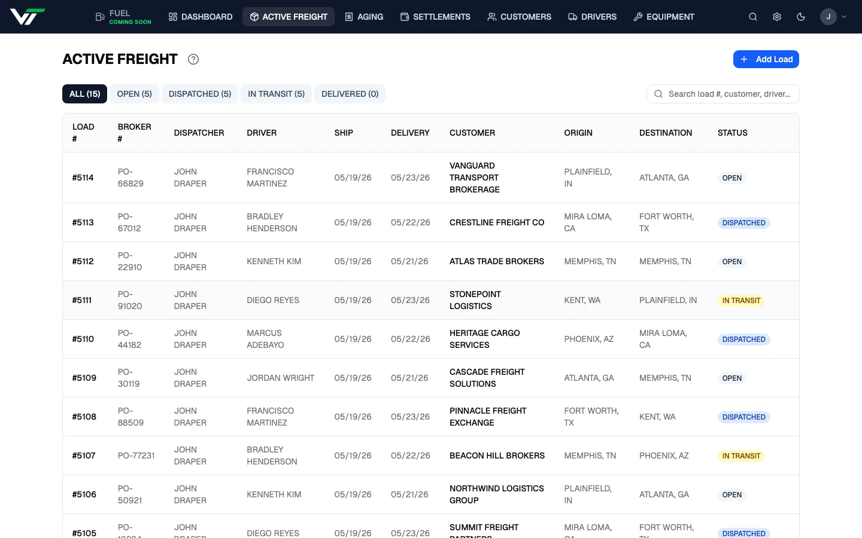862x538 pixels.
Task: Switch to IN TRANSIT (5) tab
Action: [x=276, y=94]
